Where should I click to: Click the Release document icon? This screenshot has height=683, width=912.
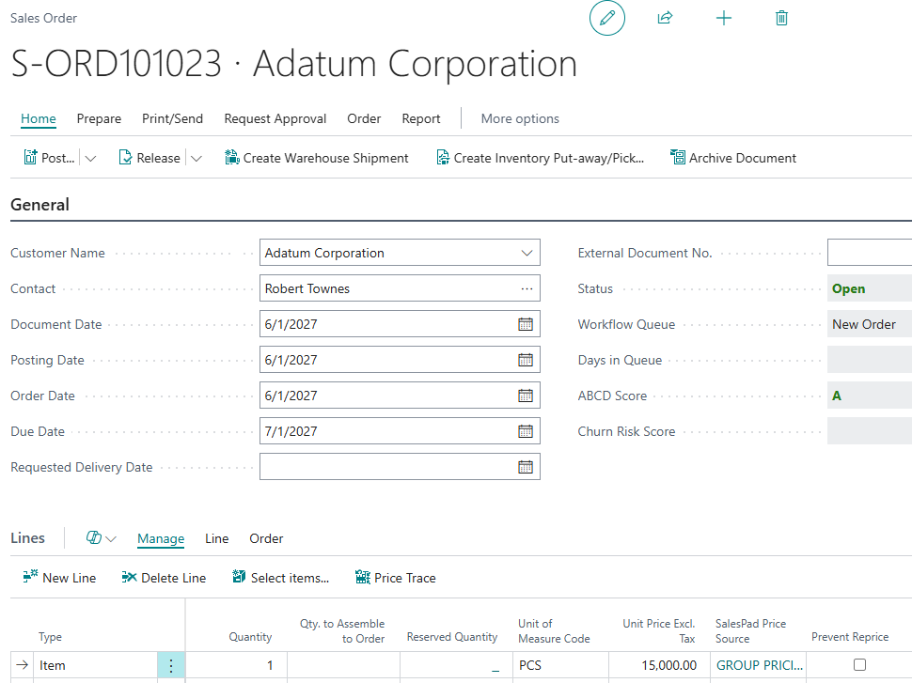point(125,158)
